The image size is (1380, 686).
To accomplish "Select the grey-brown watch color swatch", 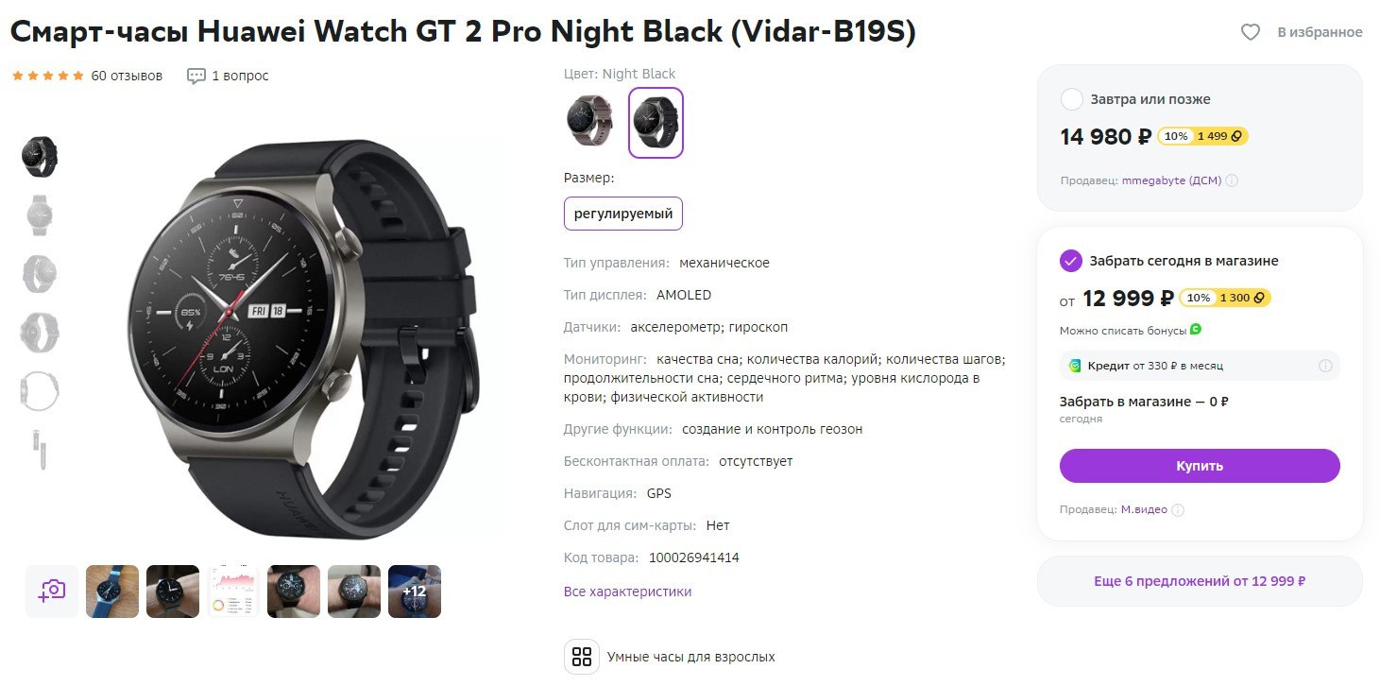I will pyautogui.click(x=589, y=120).
